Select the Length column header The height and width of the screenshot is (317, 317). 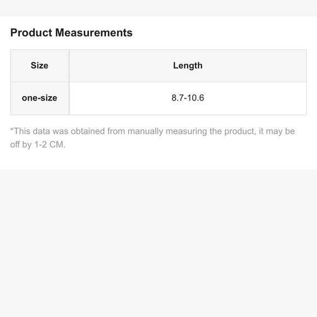click(188, 66)
